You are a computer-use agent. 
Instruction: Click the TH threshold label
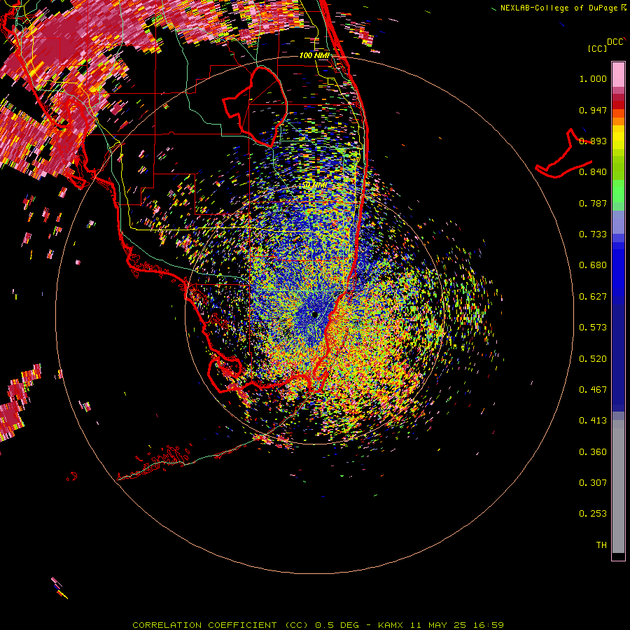[601, 545]
